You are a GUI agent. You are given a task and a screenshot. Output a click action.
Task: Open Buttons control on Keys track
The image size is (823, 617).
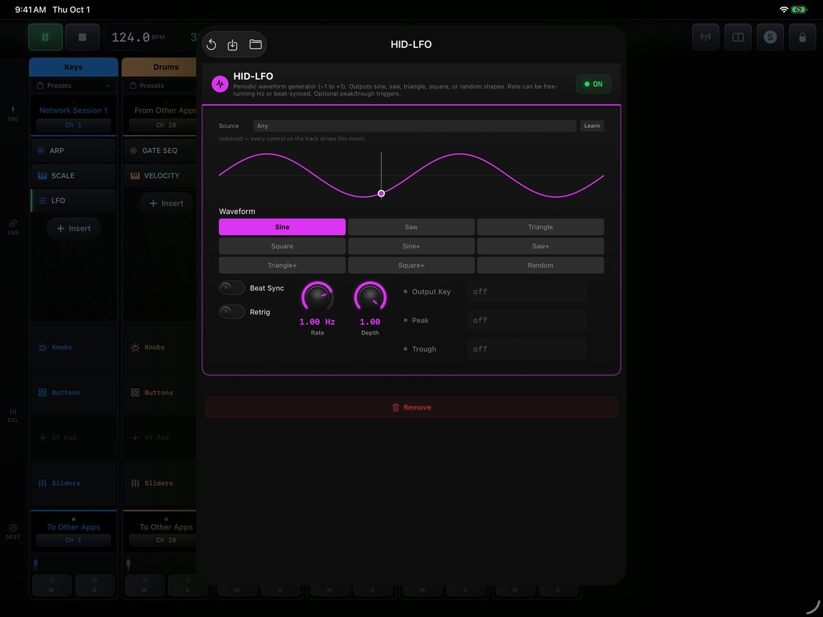click(x=73, y=393)
